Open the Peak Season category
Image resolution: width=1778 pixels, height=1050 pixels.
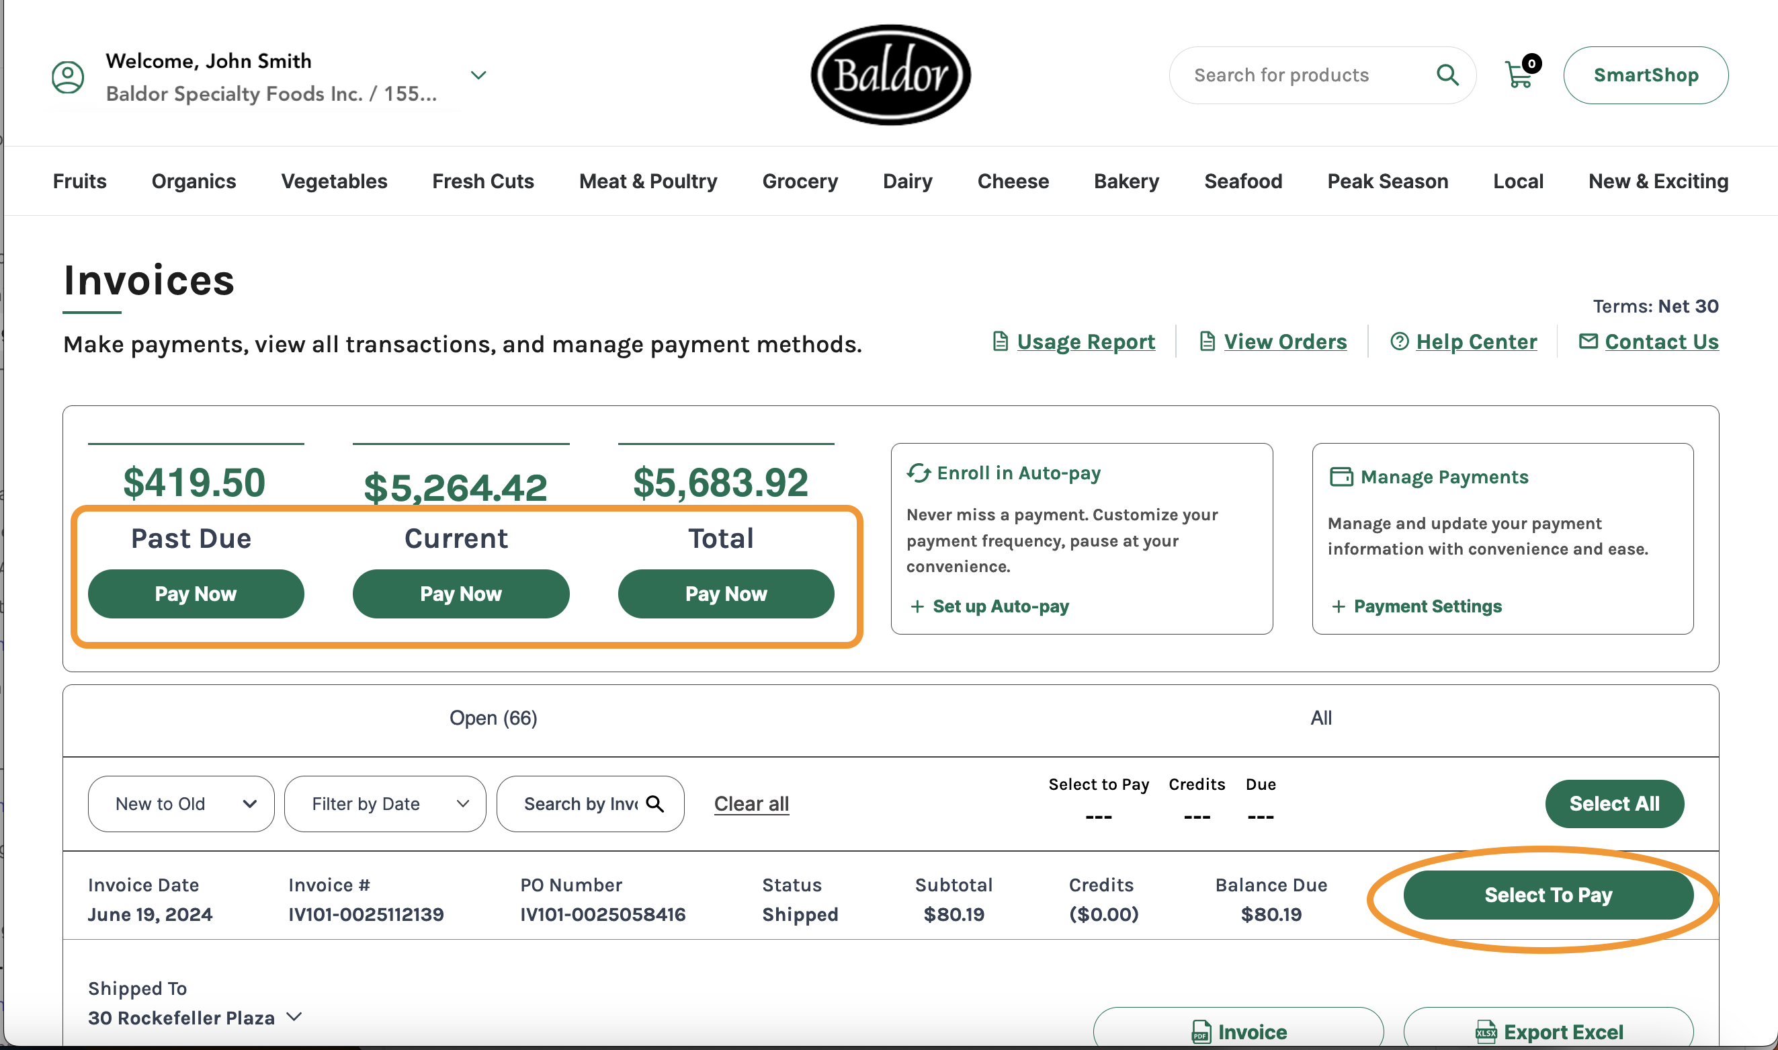(1388, 181)
